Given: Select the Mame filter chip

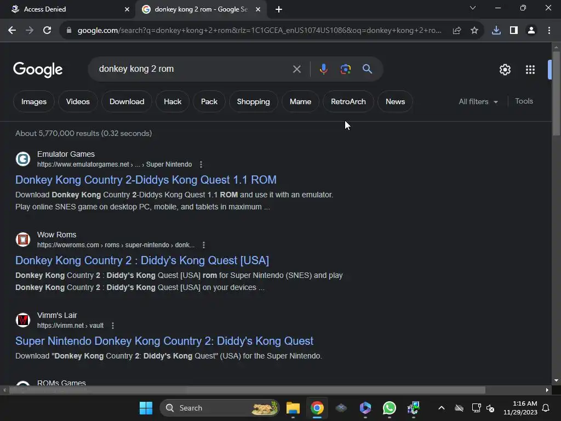Looking at the screenshot, I should click(x=301, y=101).
